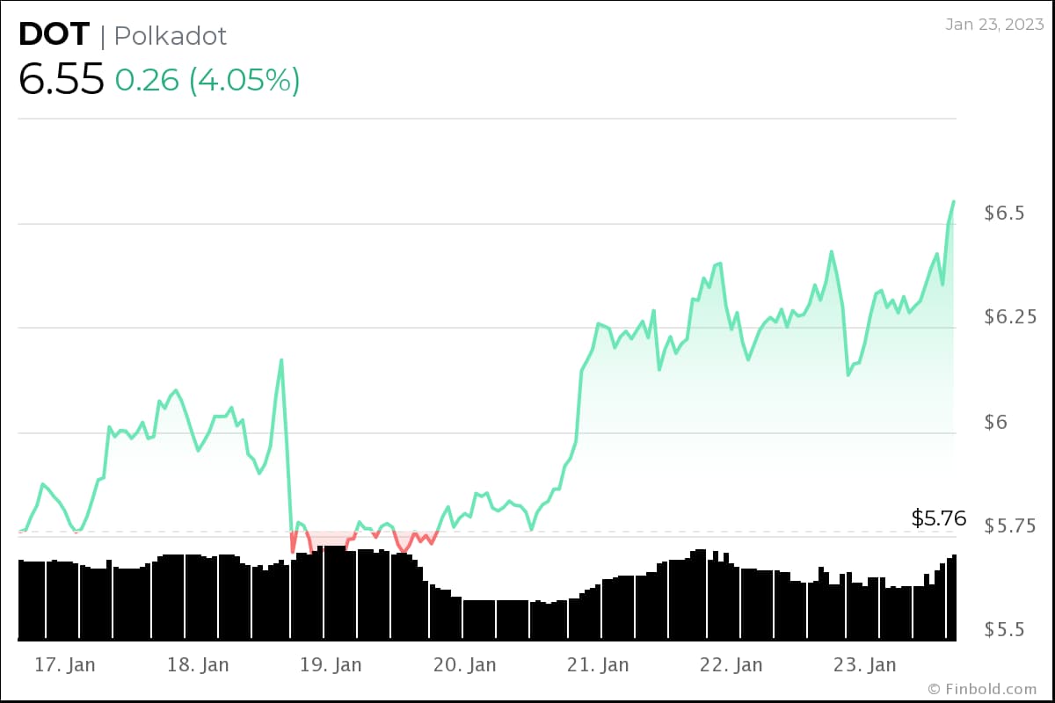Screen dimensions: 1055x703
Task: Select the 19. Jan date marker
Action: coord(331,665)
